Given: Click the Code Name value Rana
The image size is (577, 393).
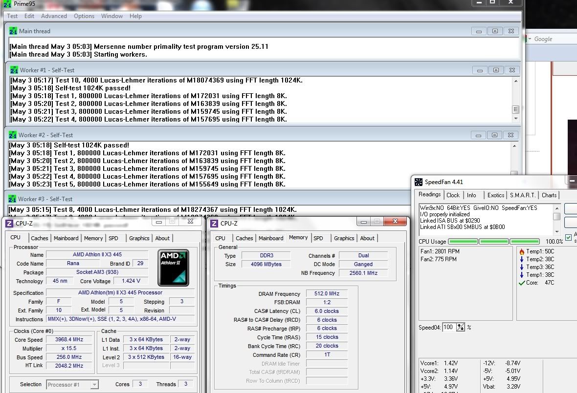Looking at the screenshot, I should click(x=73, y=263).
